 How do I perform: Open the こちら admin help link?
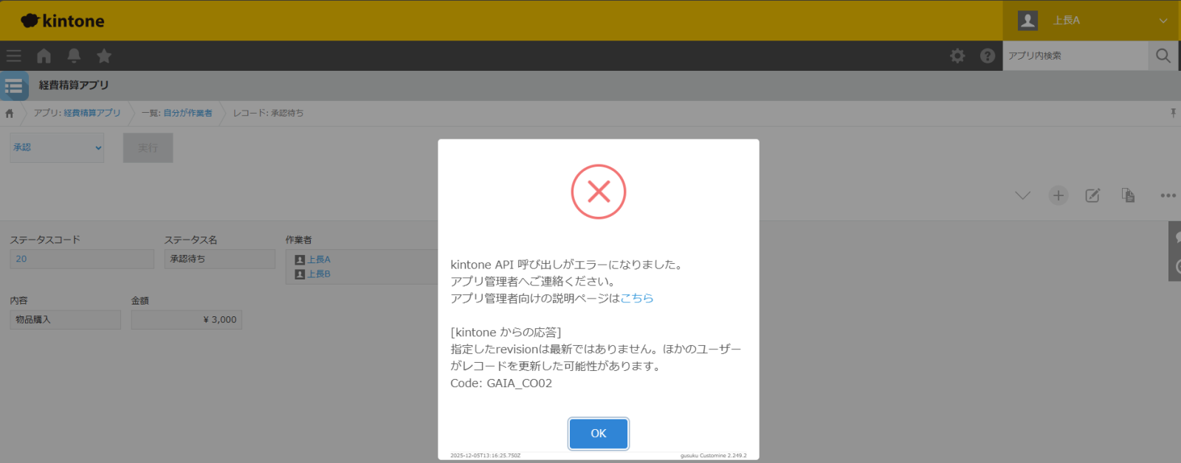pyautogui.click(x=636, y=298)
